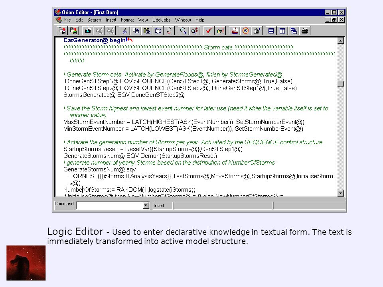
Task: Tile windows vertically with column icon
Action: [x=282, y=31]
